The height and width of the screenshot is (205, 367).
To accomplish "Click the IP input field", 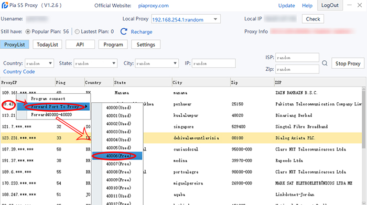I will coord(213,63).
